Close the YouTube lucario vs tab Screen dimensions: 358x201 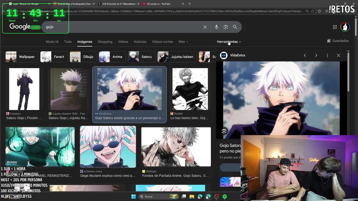pos(183,4)
